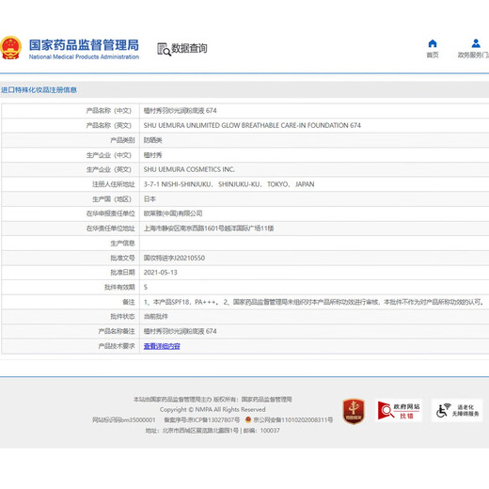Click the home (首页) house icon
The width and height of the screenshot is (489, 489).
[433, 43]
